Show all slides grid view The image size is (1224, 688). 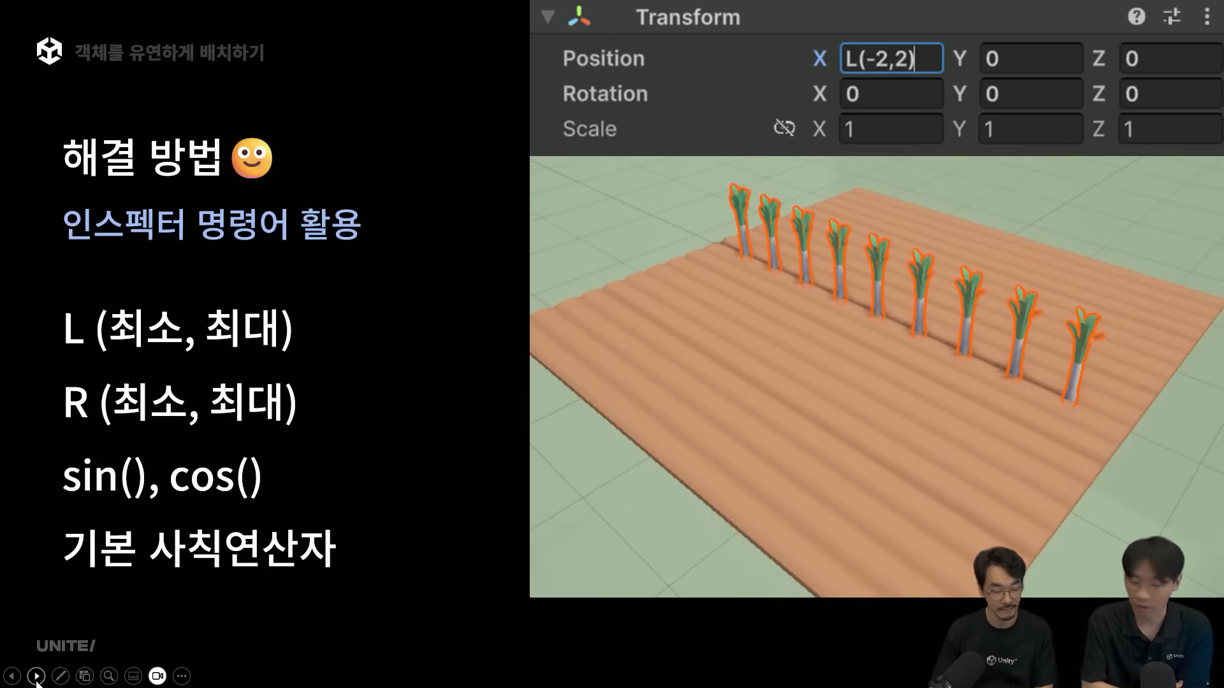[x=85, y=676]
